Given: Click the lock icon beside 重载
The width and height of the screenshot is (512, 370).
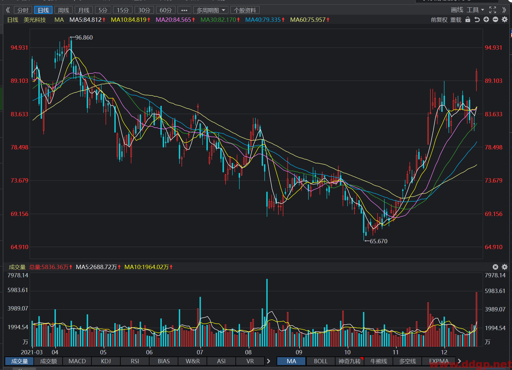Looking at the screenshot, I should (467, 20).
